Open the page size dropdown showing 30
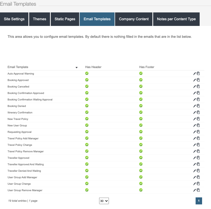The height and width of the screenshot is (209, 211). click(x=104, y=201)
